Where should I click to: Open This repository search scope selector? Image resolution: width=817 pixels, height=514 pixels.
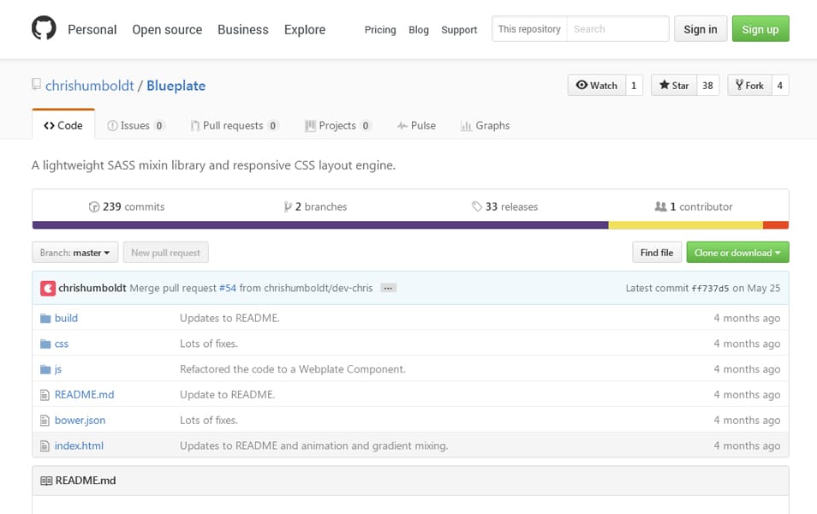pos(529,29)
